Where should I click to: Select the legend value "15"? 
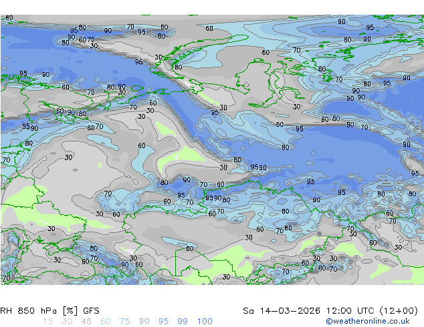tap(47, 322)
